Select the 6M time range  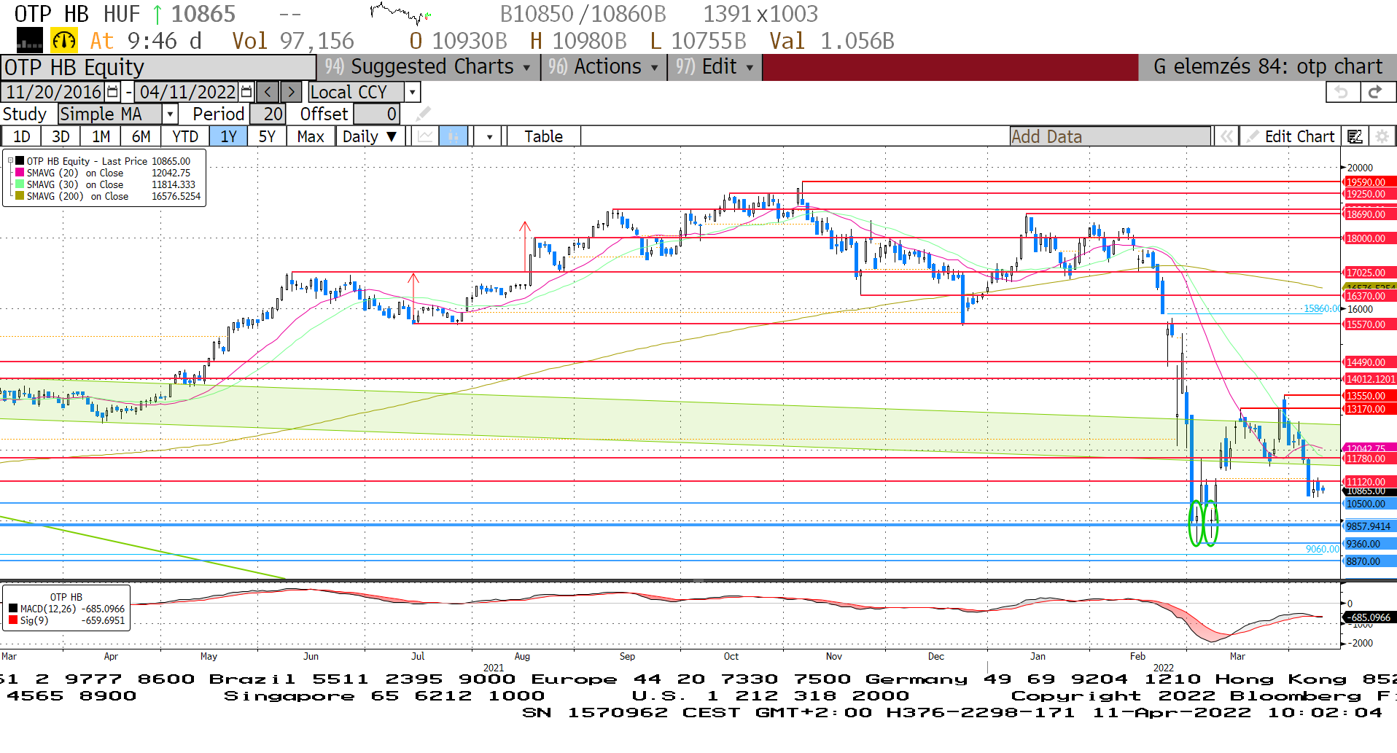tap(141, 136)
